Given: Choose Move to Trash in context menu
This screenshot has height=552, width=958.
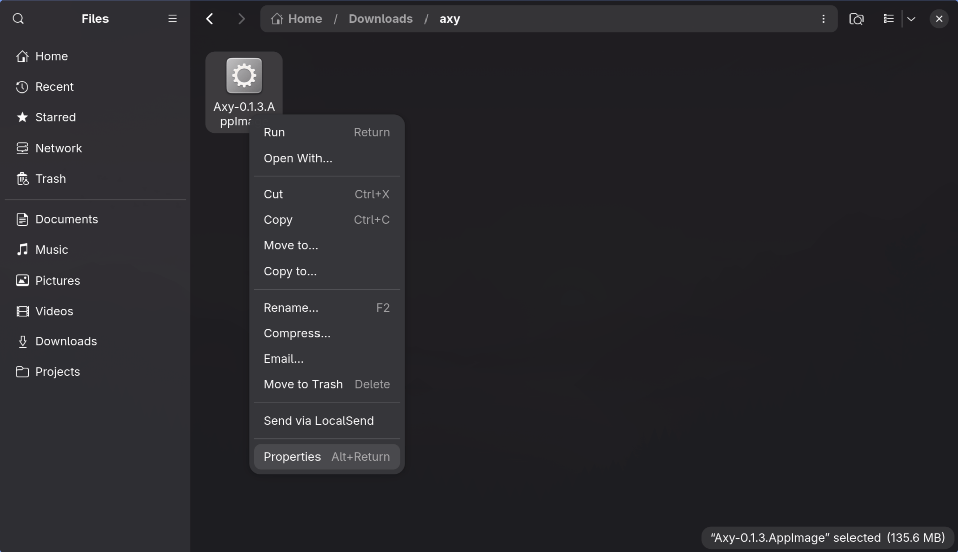Looking at the screenshot, I should (327, 384).
